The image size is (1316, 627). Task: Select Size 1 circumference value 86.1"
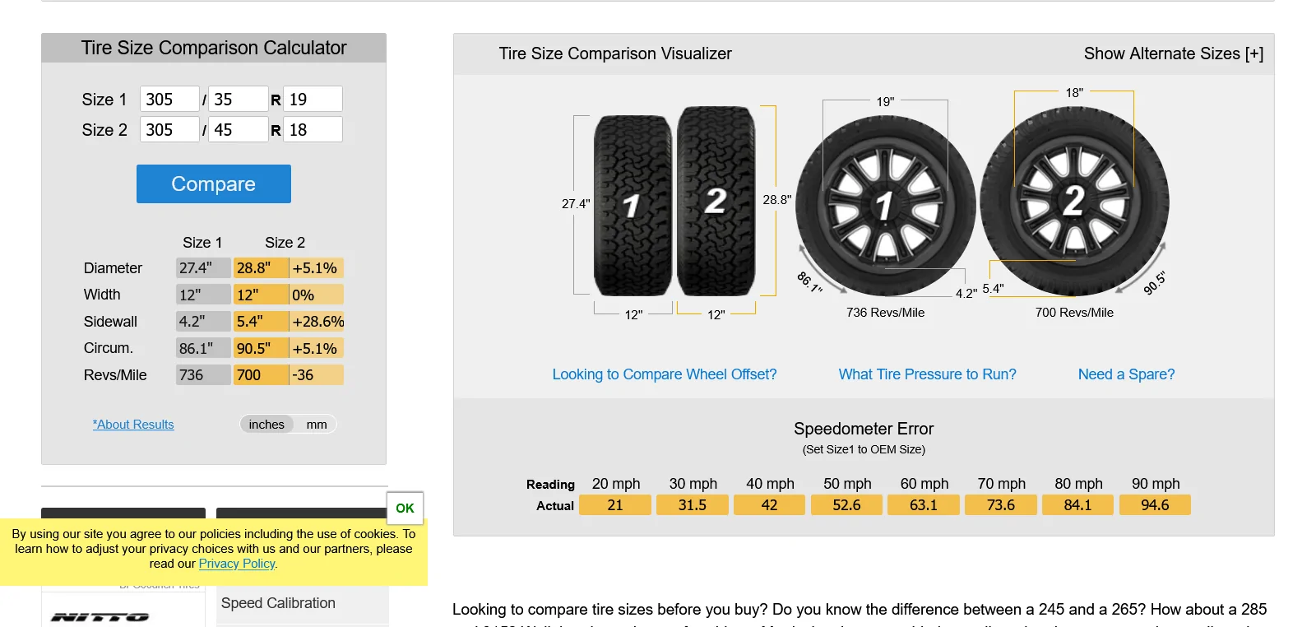point(203,349)
